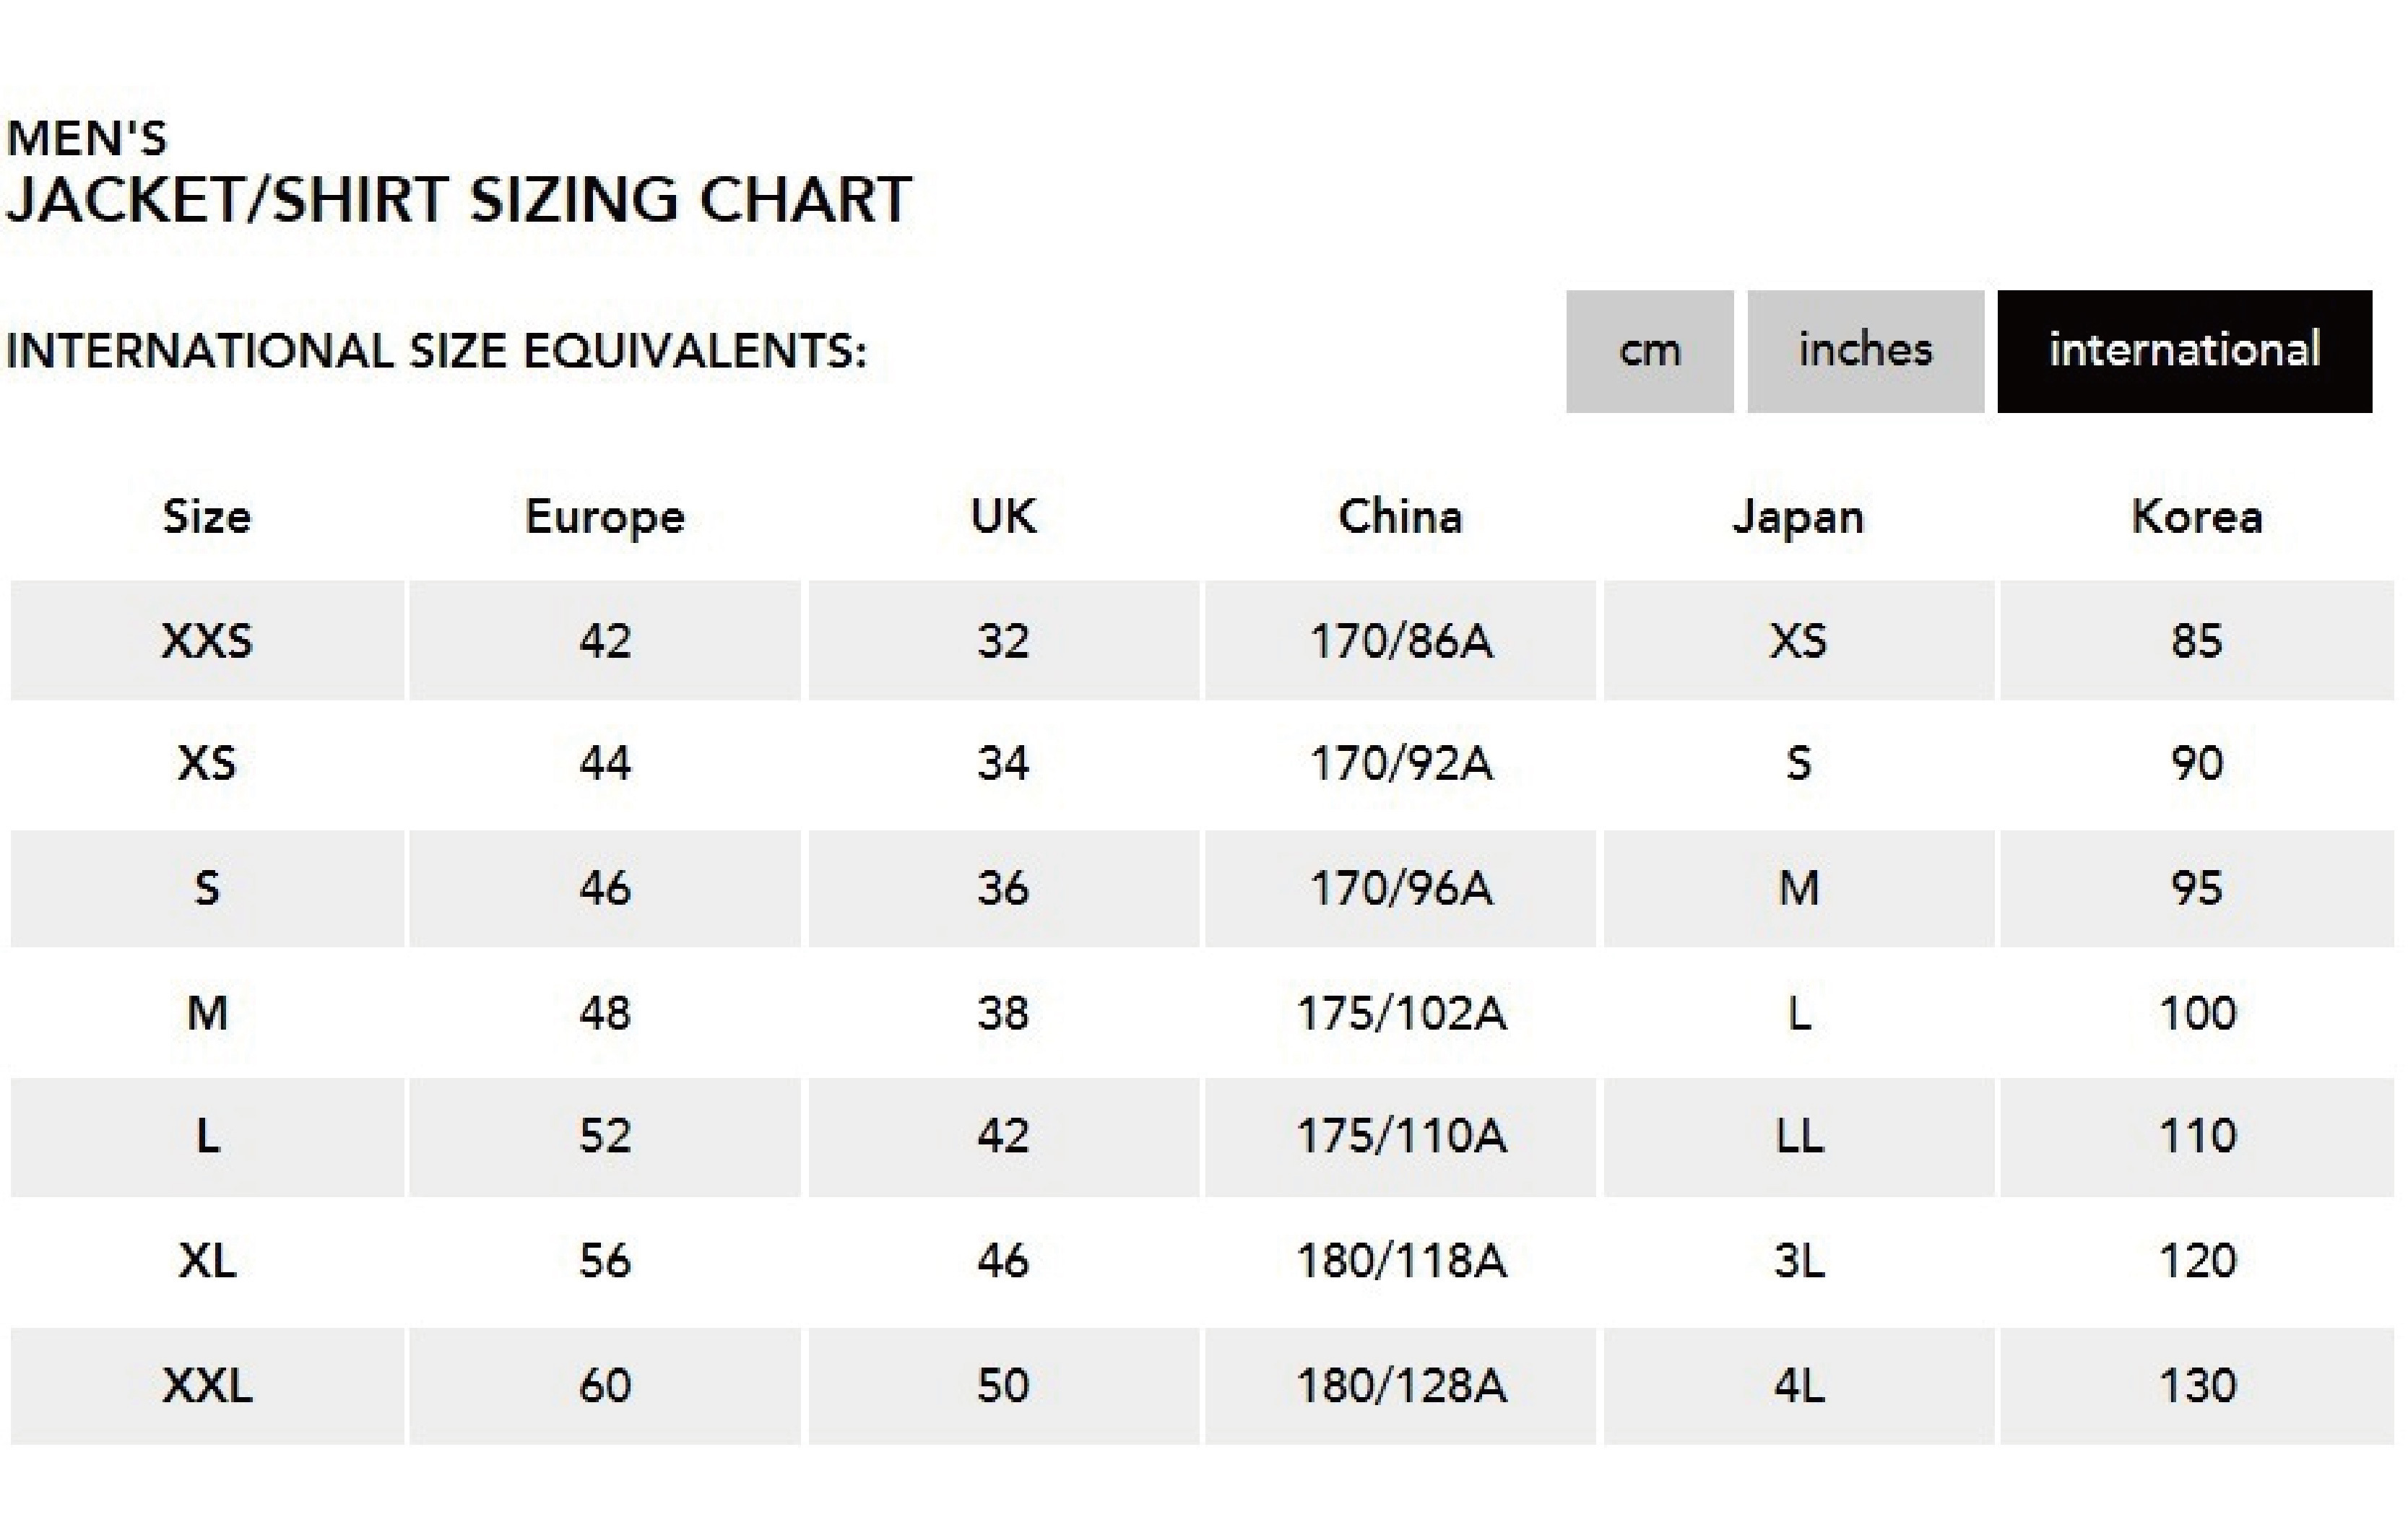
Task: Click the Japan 3L cell
Action: pos(1798,1261)
